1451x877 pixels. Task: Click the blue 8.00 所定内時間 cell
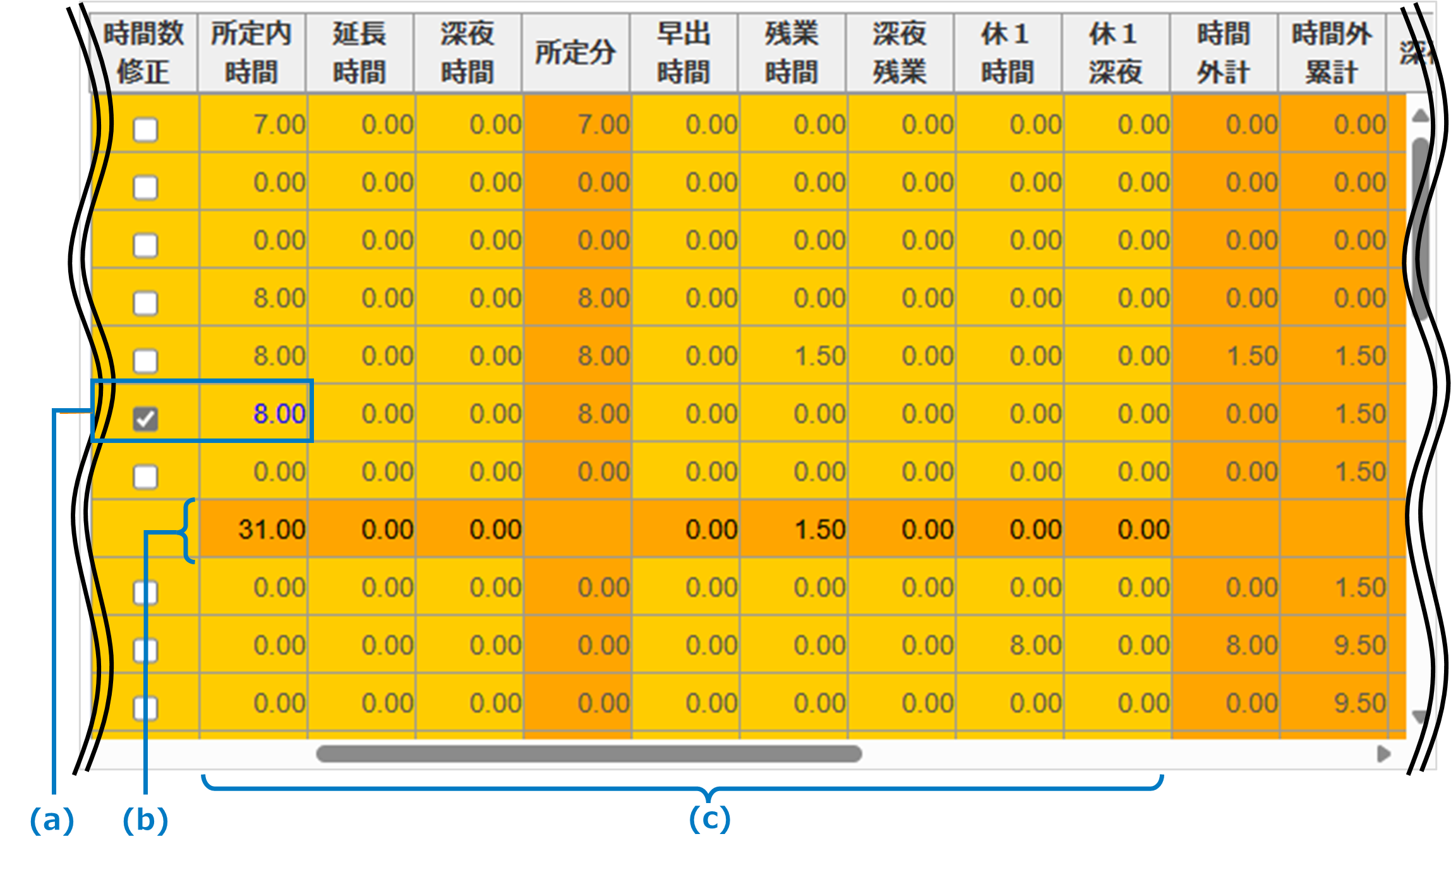[x=279, y=414]
